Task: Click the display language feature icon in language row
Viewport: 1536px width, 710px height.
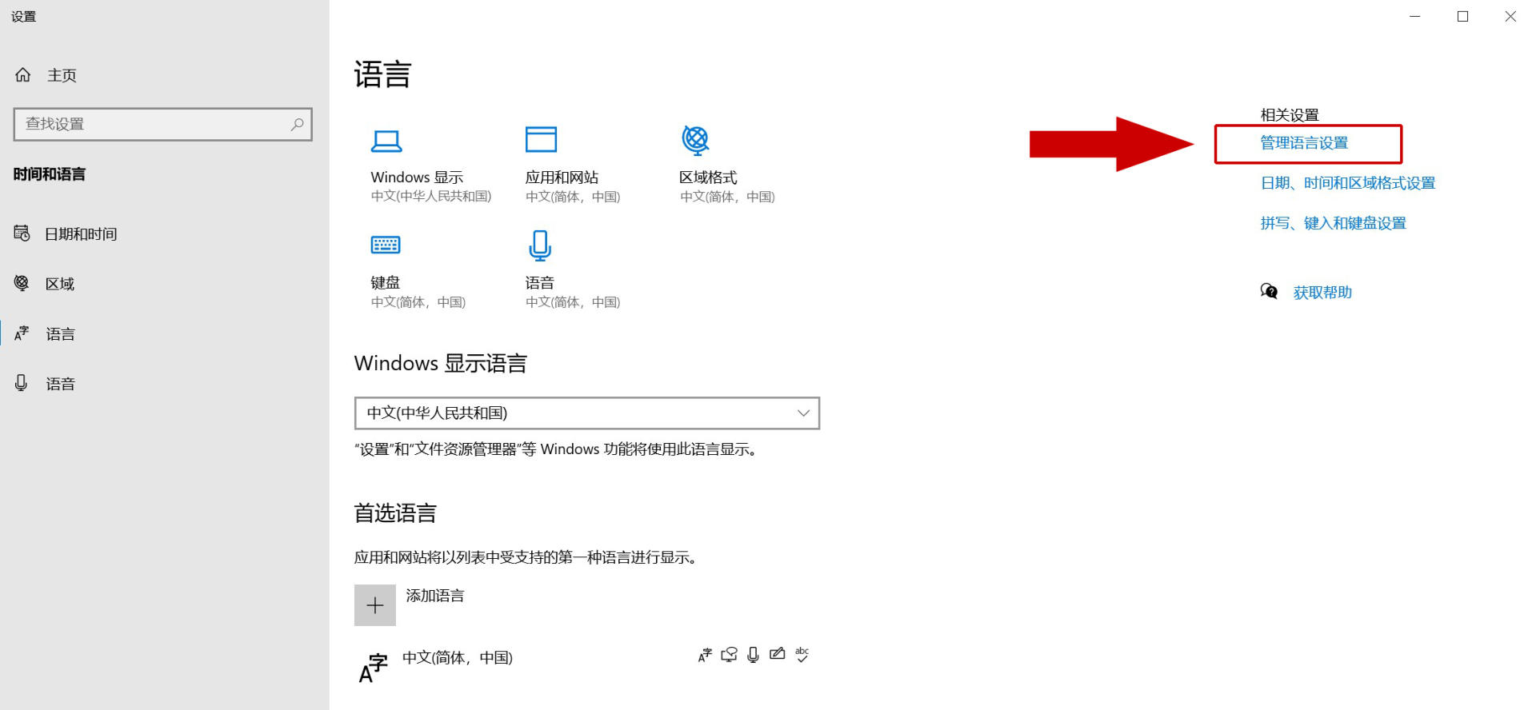Action: click(705, 656)
